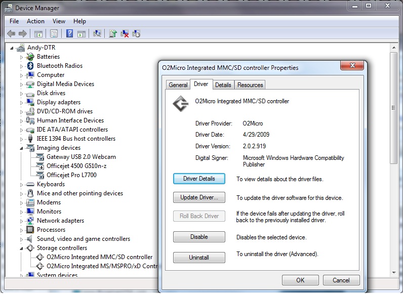Image resolution: width=403 pixels, height=294 pixels.
Task: Click the Driver Details button
Action: pyautogui.click(x=199, y=179)
